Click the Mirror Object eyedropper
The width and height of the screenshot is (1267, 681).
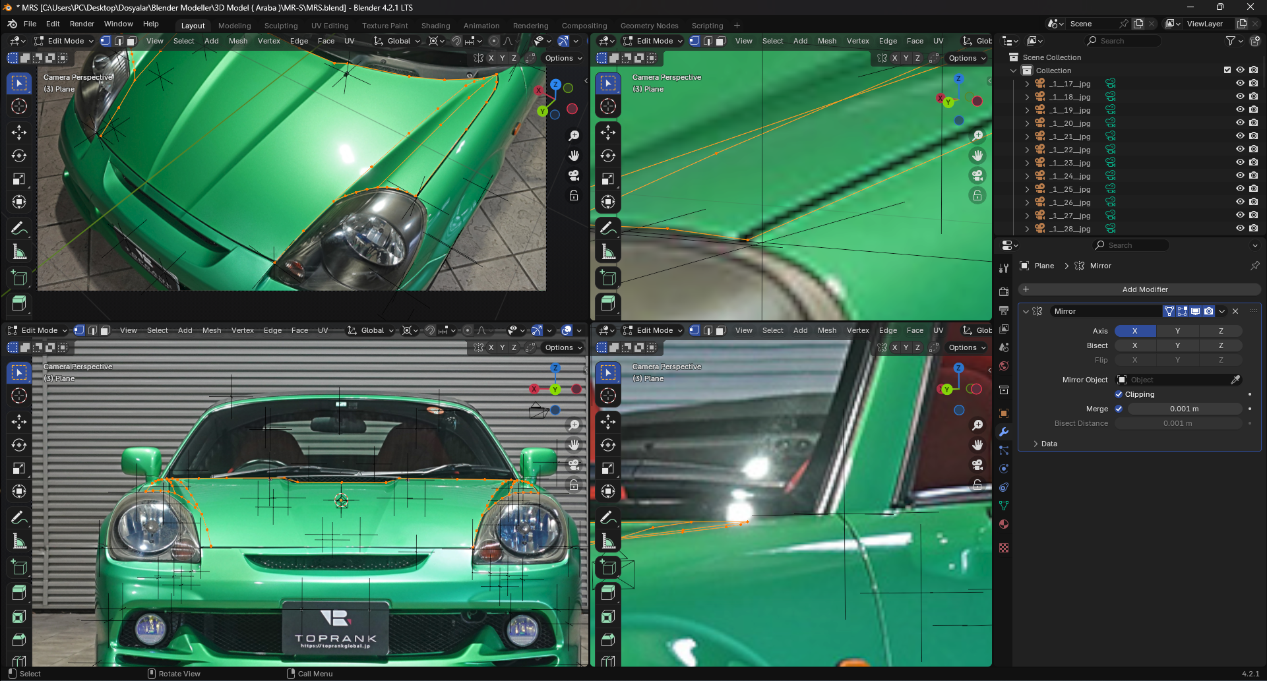pos(1235,380)
